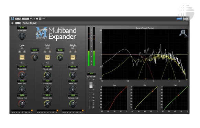Click the Metric Halo Multiband Expander logo
This screenshot has width=200, height=128.
point(56,34)
